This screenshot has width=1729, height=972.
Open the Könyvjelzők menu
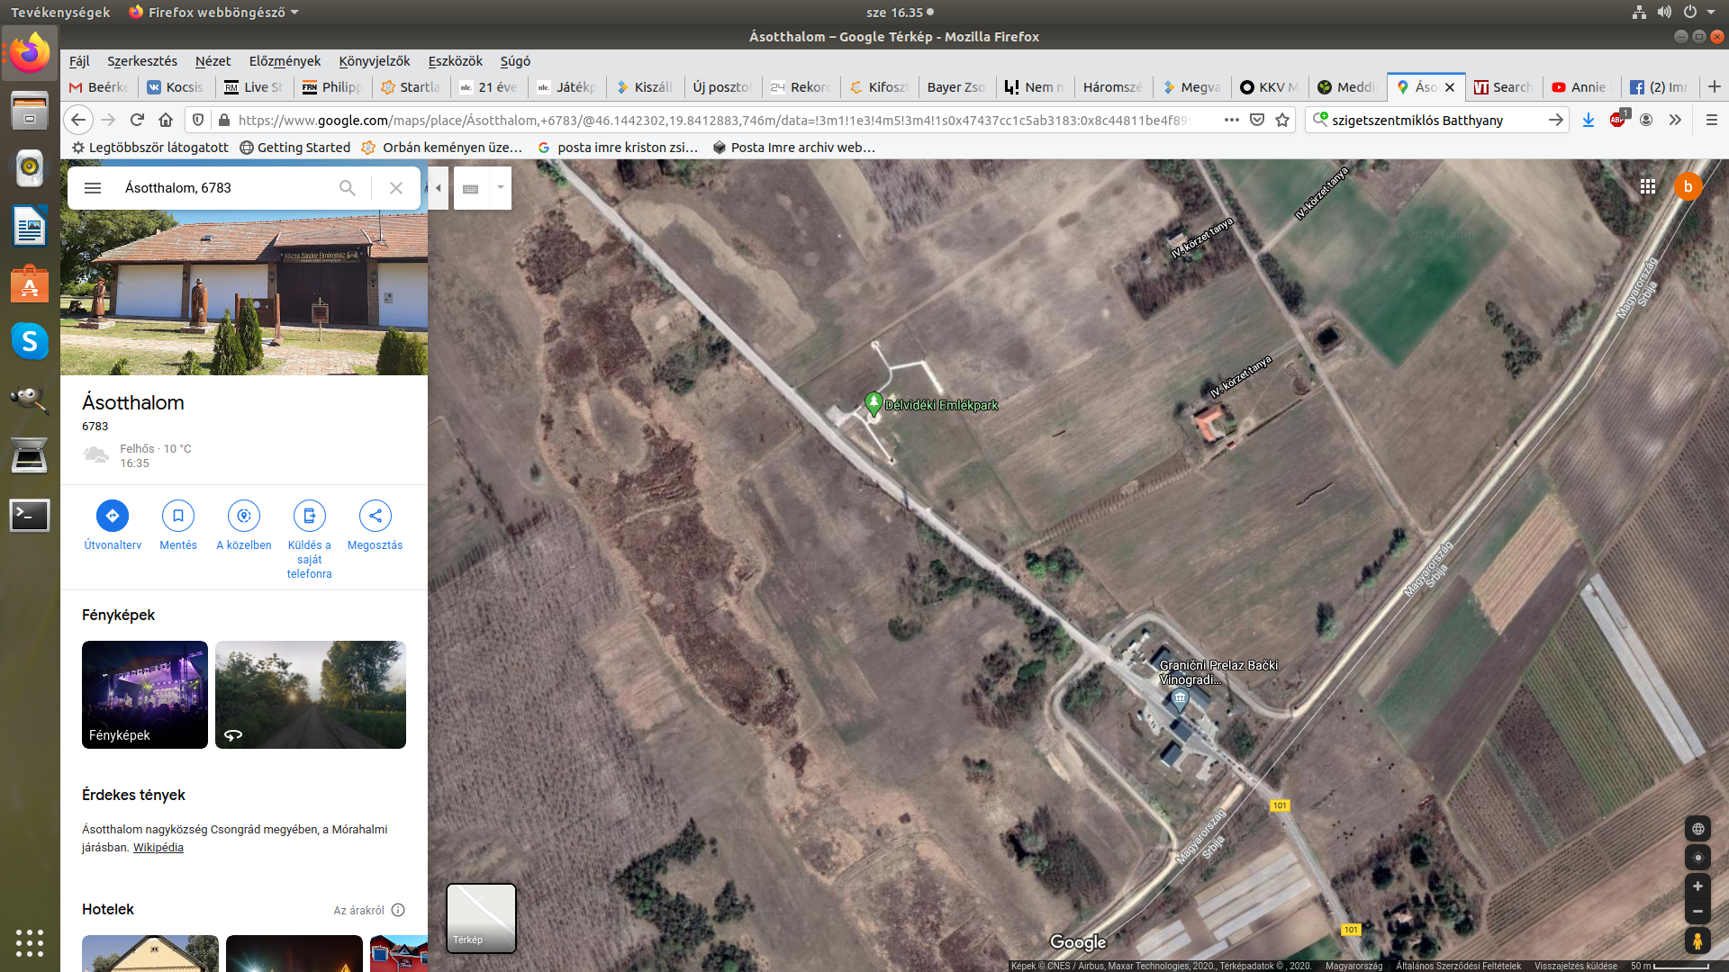tap(374, 61)
